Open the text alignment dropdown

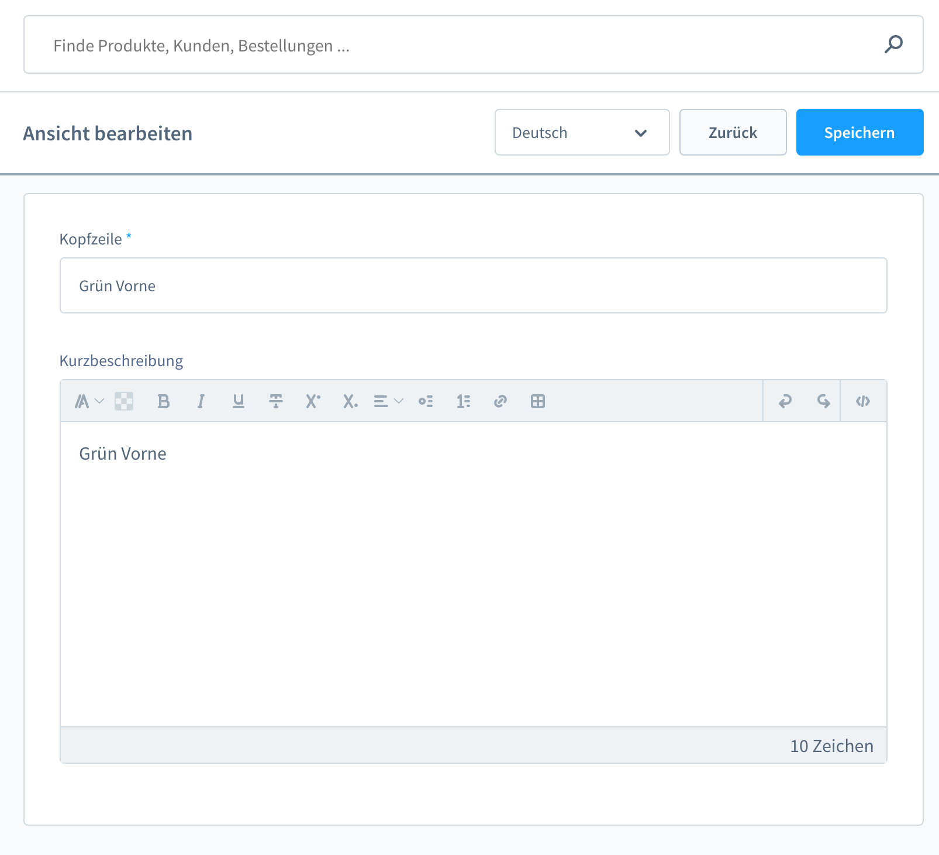(x=388, y=401)
